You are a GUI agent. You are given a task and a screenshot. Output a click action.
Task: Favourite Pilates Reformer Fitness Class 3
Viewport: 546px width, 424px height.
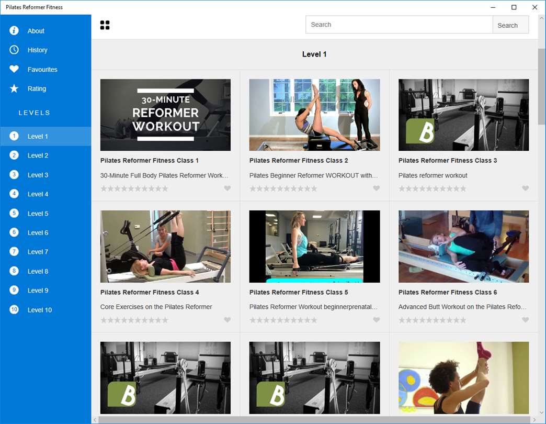click(x=526, y=188)
